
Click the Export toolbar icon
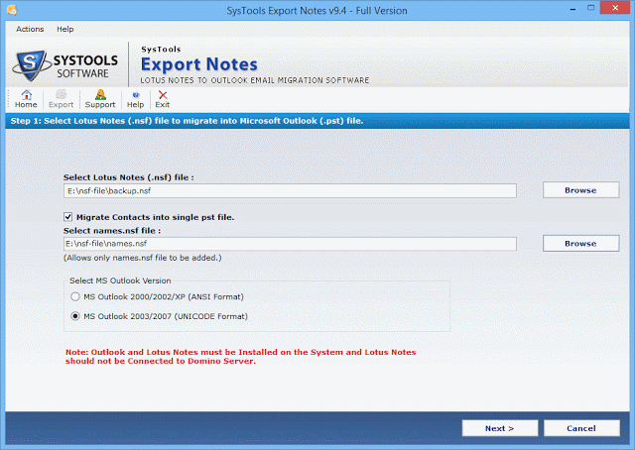click(61, 99)
